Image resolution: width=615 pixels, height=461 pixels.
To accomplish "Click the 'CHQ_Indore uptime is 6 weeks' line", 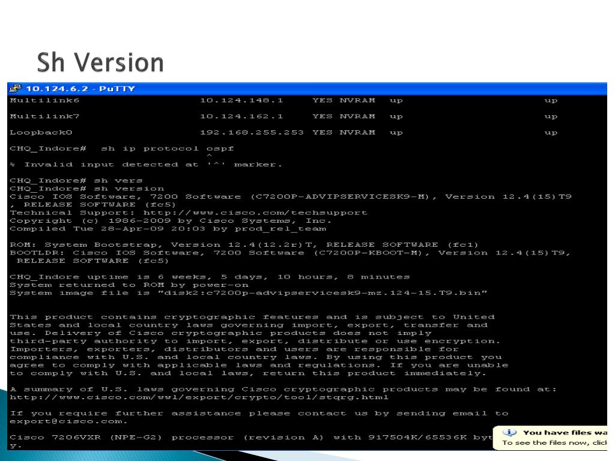I will [210, 277].
